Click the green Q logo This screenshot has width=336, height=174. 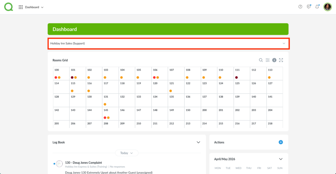click(9, 7)
